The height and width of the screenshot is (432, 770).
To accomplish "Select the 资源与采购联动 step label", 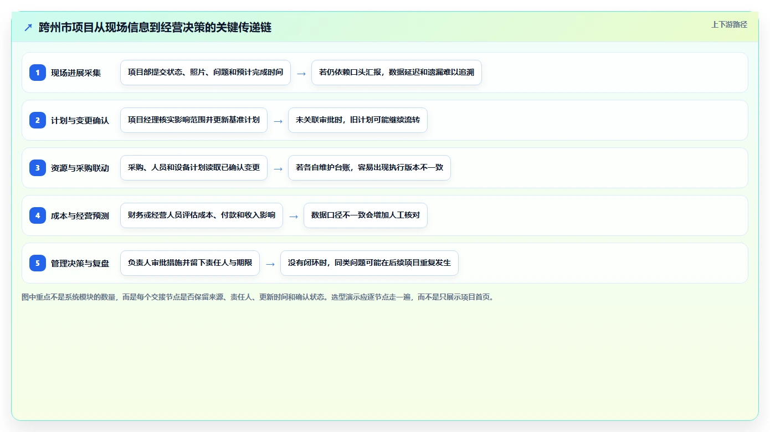I will tap(80, 168).
